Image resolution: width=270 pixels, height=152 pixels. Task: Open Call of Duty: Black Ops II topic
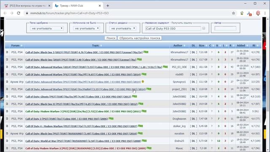(81, 104)
